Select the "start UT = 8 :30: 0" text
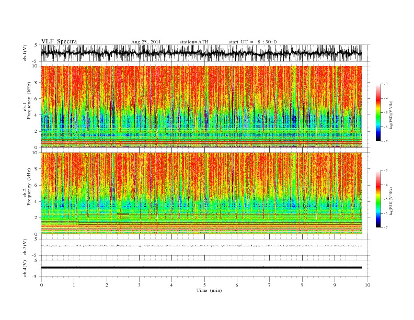The width and height of the screenshot is (414, 320). coord(252,42)
